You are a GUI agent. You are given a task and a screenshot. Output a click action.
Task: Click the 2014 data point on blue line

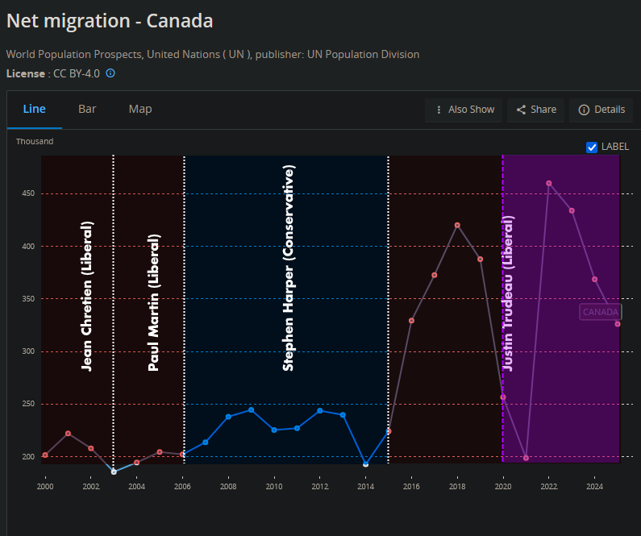pyautogui.click(x=366, y=464)
